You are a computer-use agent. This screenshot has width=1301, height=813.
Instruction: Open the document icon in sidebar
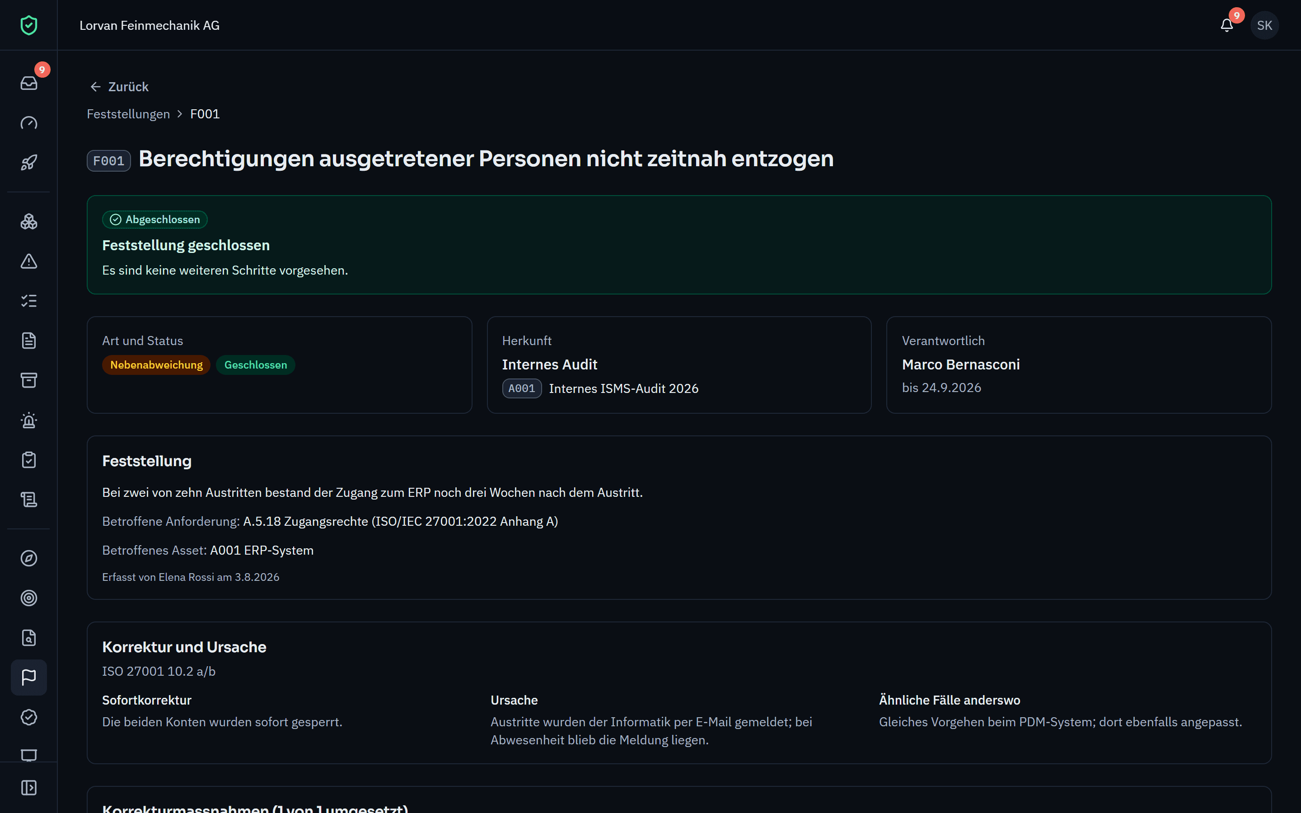pyautogui.click(x=28, y=341)
